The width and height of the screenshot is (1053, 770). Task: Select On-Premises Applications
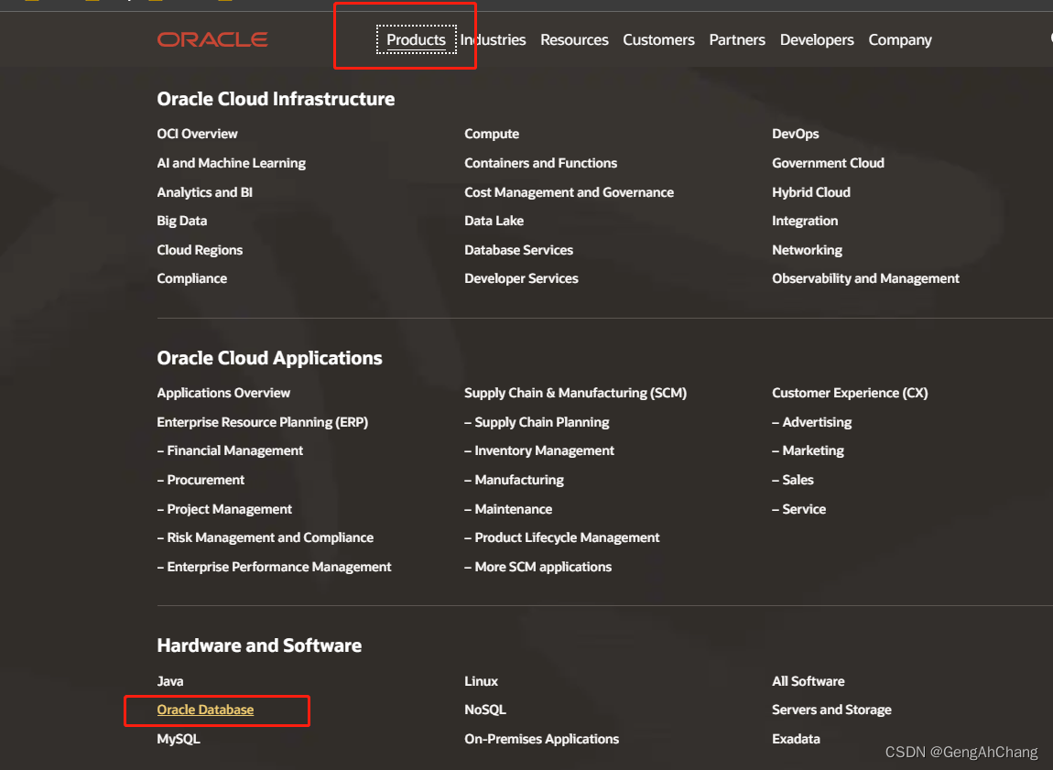pyautogui.click(x=541, y=739)
